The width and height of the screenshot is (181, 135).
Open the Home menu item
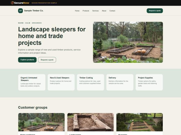tap(77, 11)
